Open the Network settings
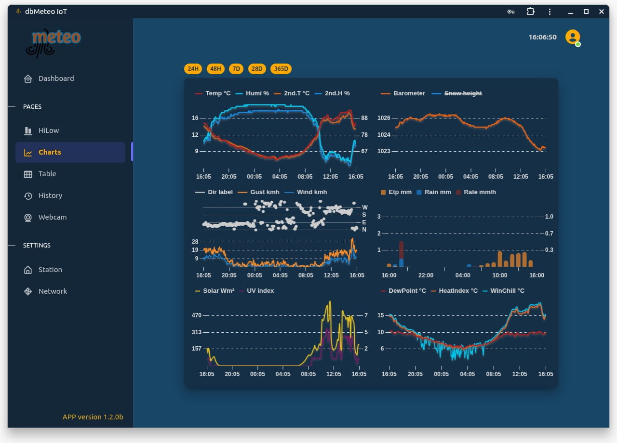This screenshot has width=617, height=443. click(x=53, y=291)
